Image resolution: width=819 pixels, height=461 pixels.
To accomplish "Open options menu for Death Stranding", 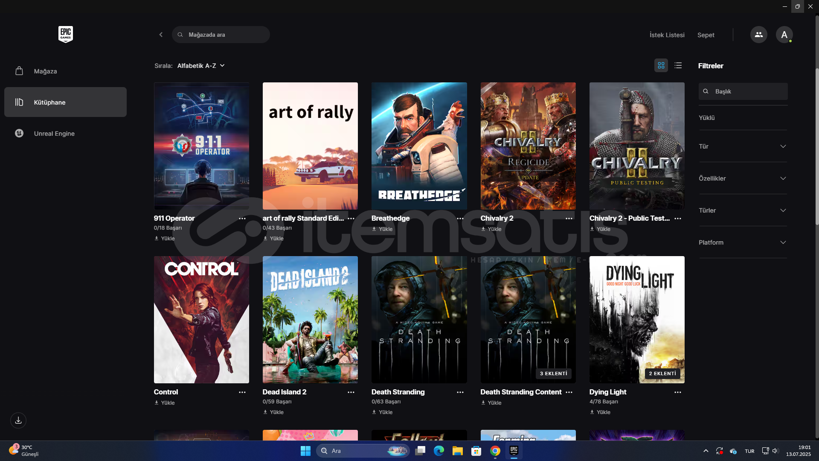I will click(x=460, y=392).
